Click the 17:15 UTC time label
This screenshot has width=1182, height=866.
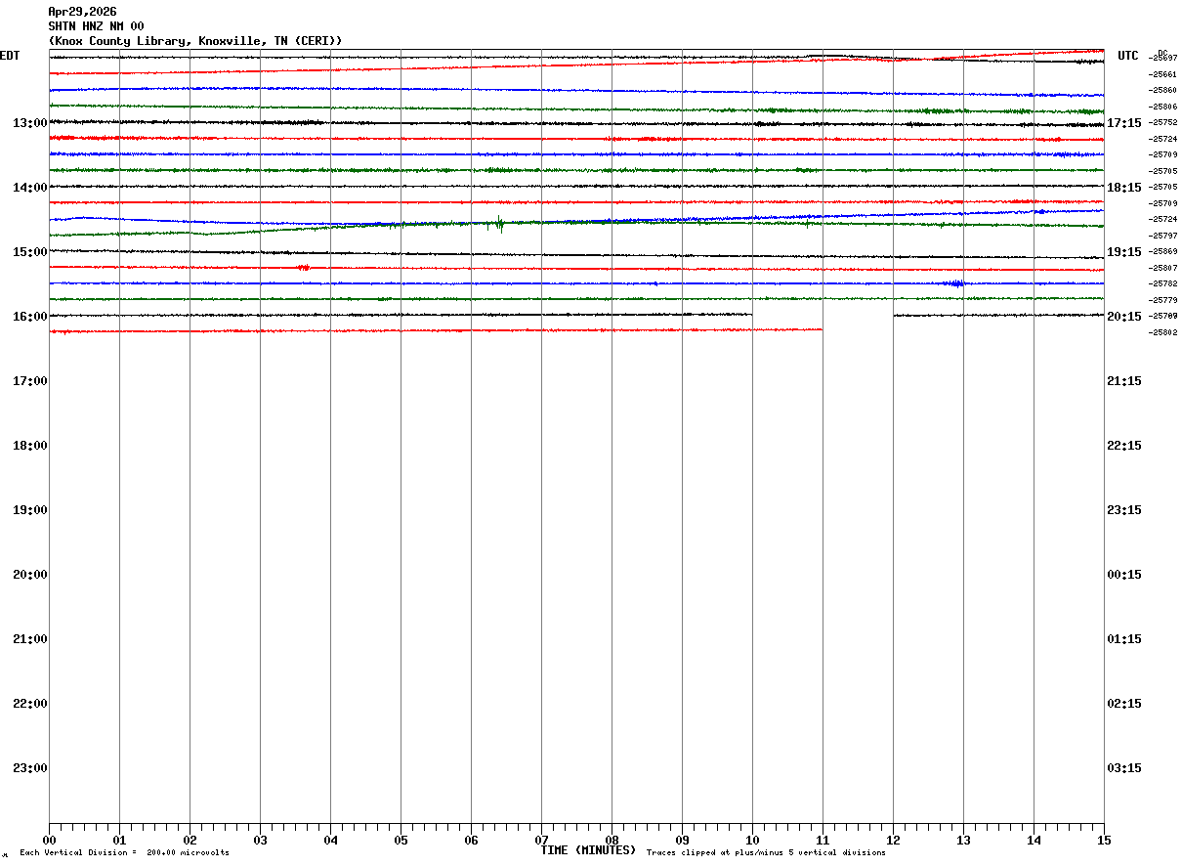click(x=1124, y=123)
